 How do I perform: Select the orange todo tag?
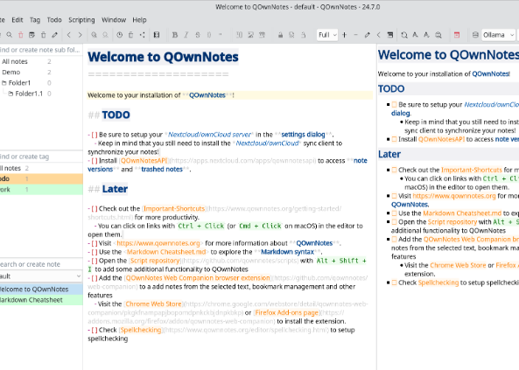coord(41,178)
